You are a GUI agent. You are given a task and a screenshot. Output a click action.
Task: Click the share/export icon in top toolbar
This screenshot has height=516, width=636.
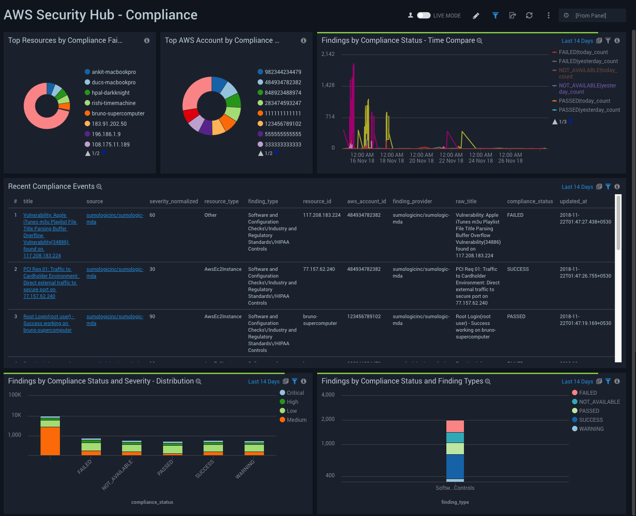(513, 15)
